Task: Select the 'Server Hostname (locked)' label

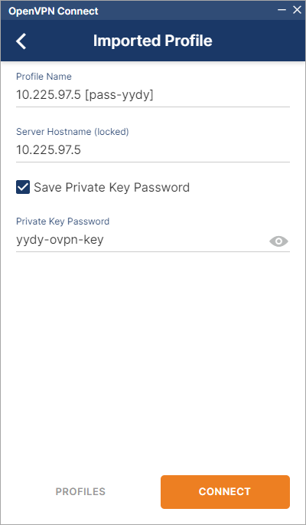Action: 73,132
